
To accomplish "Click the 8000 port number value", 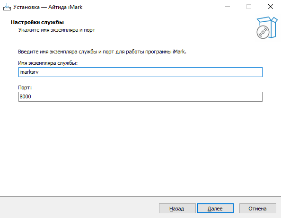I will tap(25, 96).
